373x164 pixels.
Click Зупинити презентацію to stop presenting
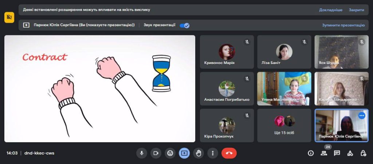pyautogui.click(x=343, y=25)
